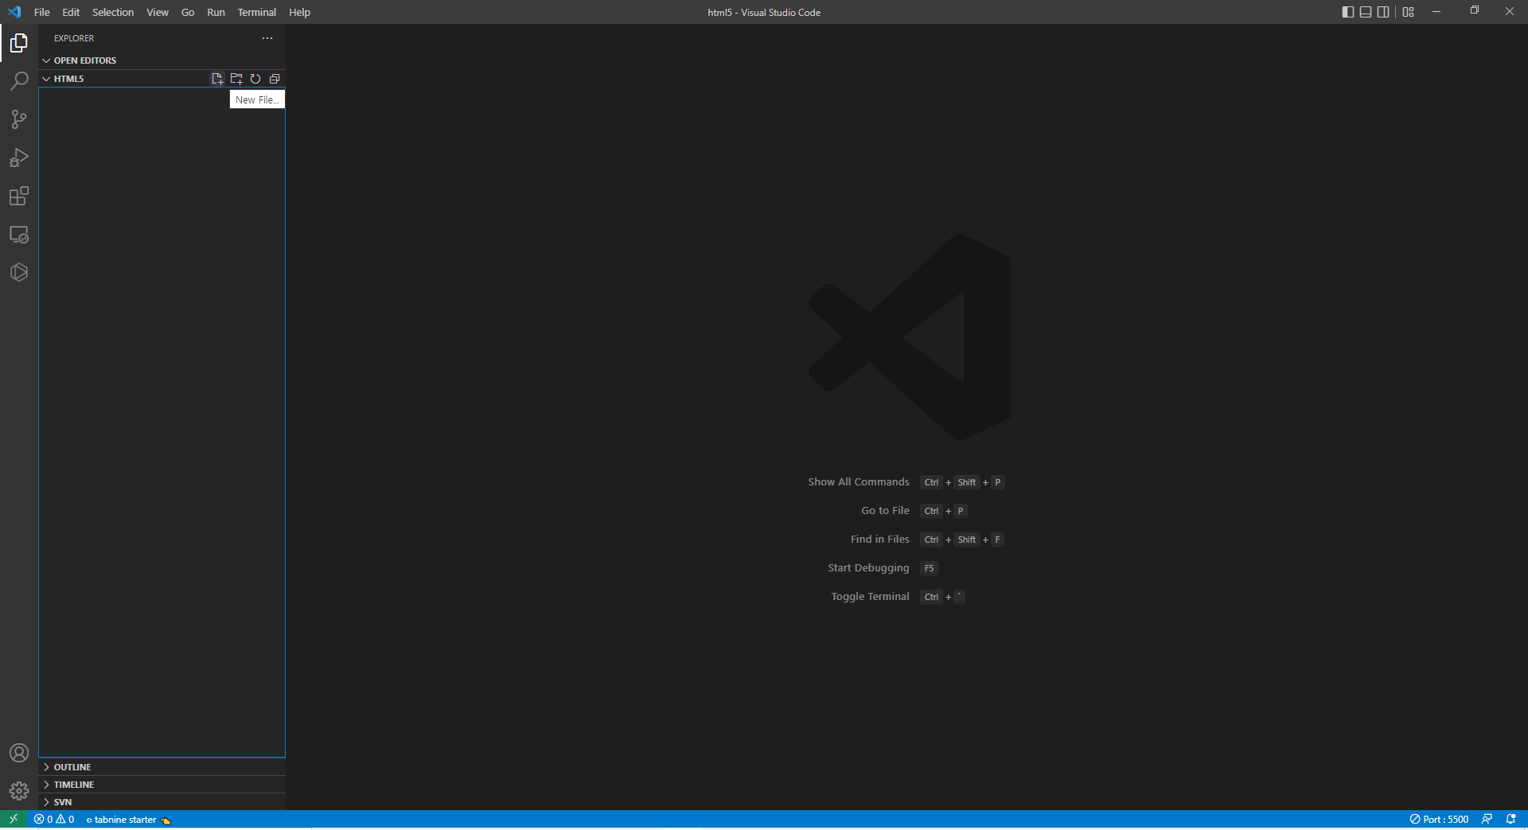Open notifications bell in status bar
Viewport: 1528px width, 830px height.
tap(1510, 819)
